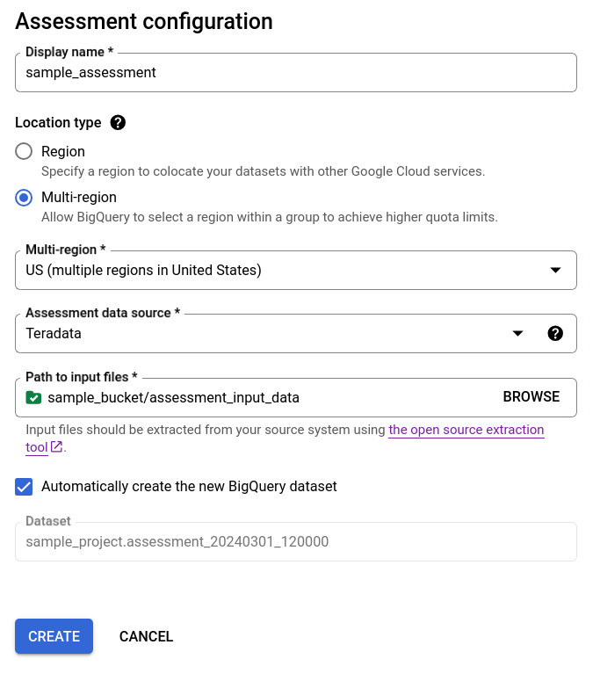Click the US multiple regions selection text
Image resolution: width=600 pixels, height=681 pixels.
point(144,271)
